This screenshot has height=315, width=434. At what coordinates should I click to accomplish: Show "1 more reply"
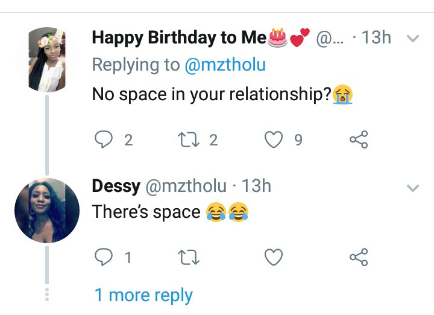click(x=143, y=295)
